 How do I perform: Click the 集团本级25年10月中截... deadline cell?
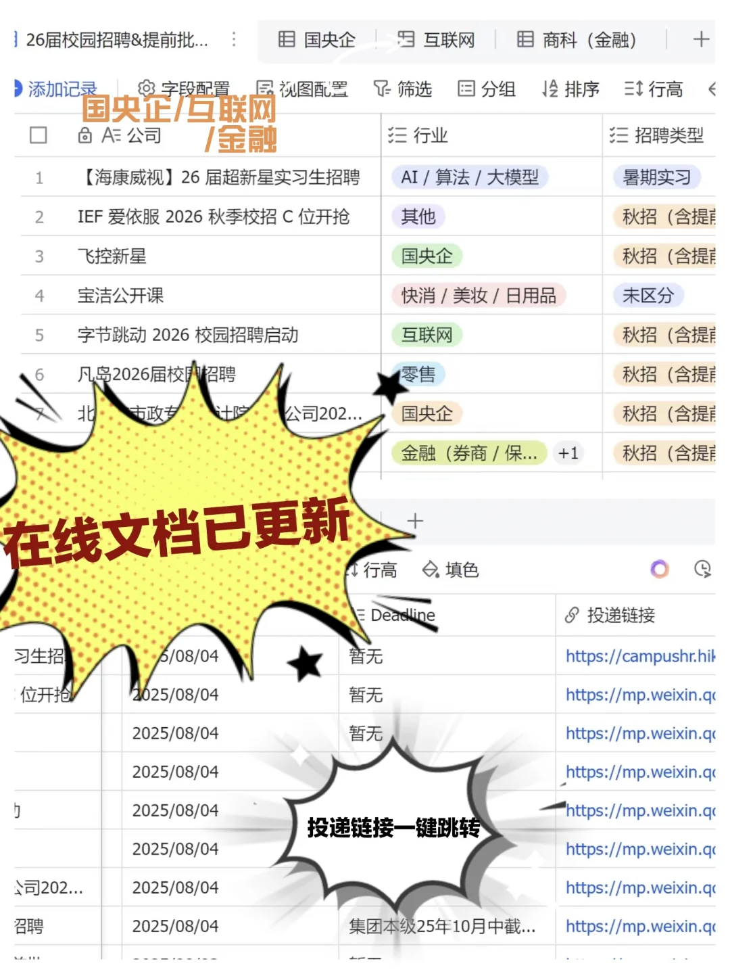click(x=442, y=926)
